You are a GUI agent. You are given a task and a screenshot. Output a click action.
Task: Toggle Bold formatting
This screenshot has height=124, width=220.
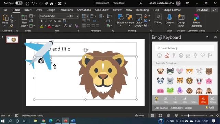pos(42,21)
